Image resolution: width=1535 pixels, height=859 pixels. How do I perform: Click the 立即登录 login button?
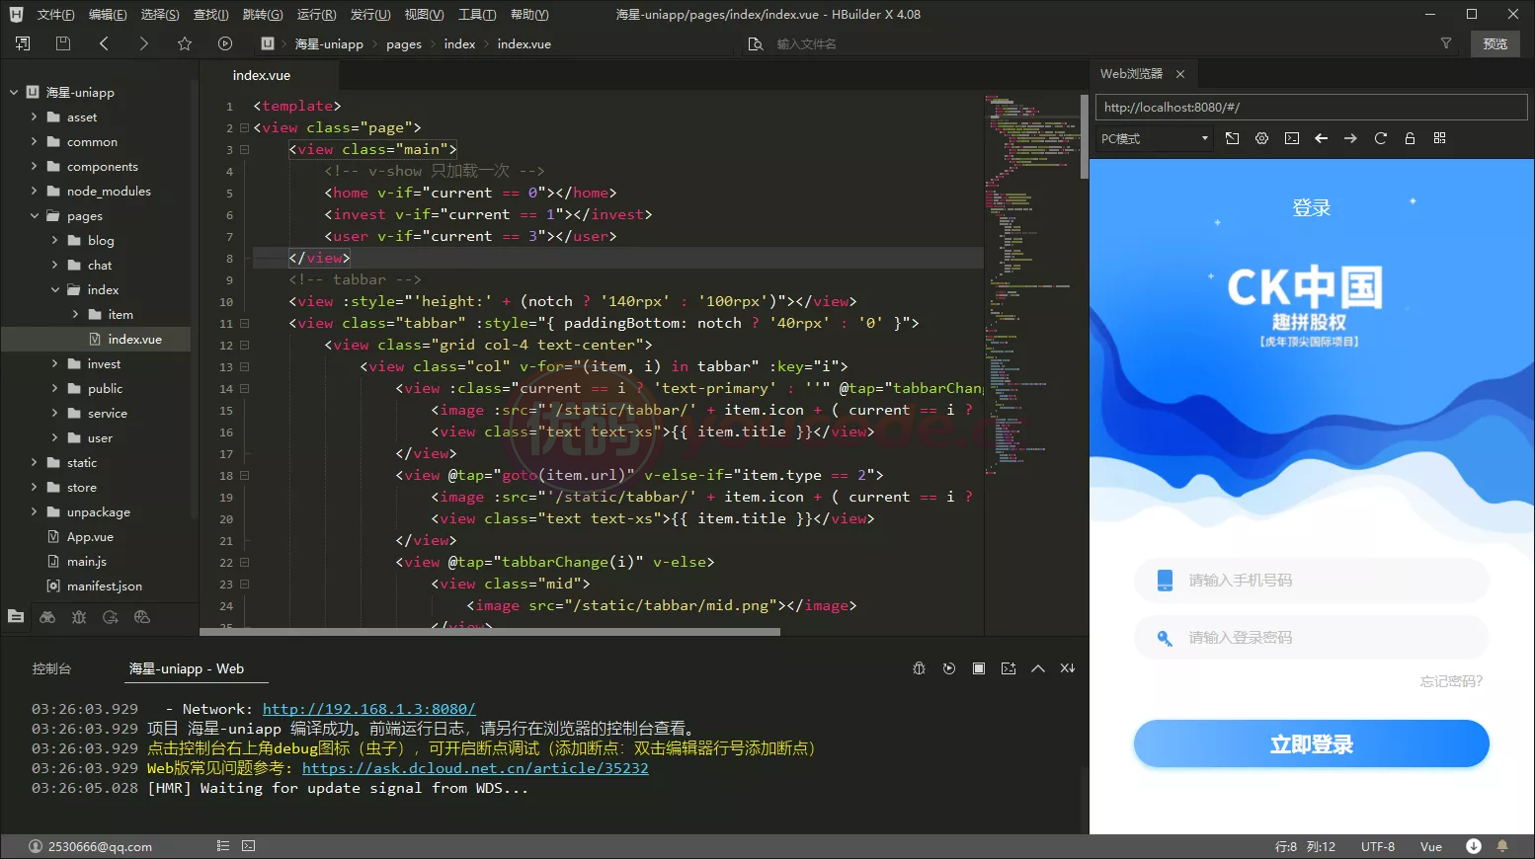(1311, 743)
